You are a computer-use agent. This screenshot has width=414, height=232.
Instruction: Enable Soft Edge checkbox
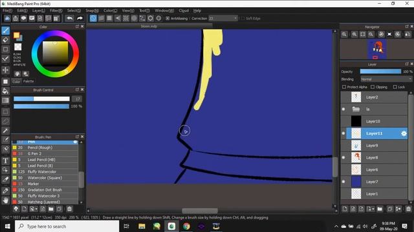click(x=243, y=18)
